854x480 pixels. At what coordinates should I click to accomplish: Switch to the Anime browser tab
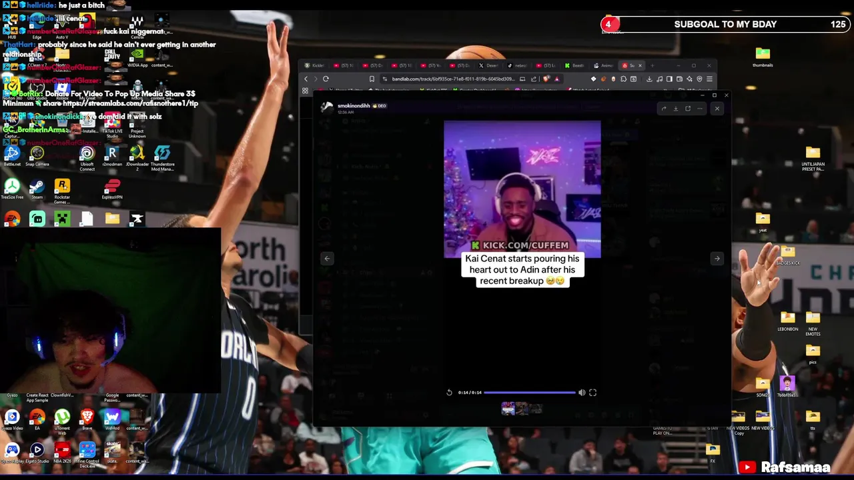click(x=605, y=65)
